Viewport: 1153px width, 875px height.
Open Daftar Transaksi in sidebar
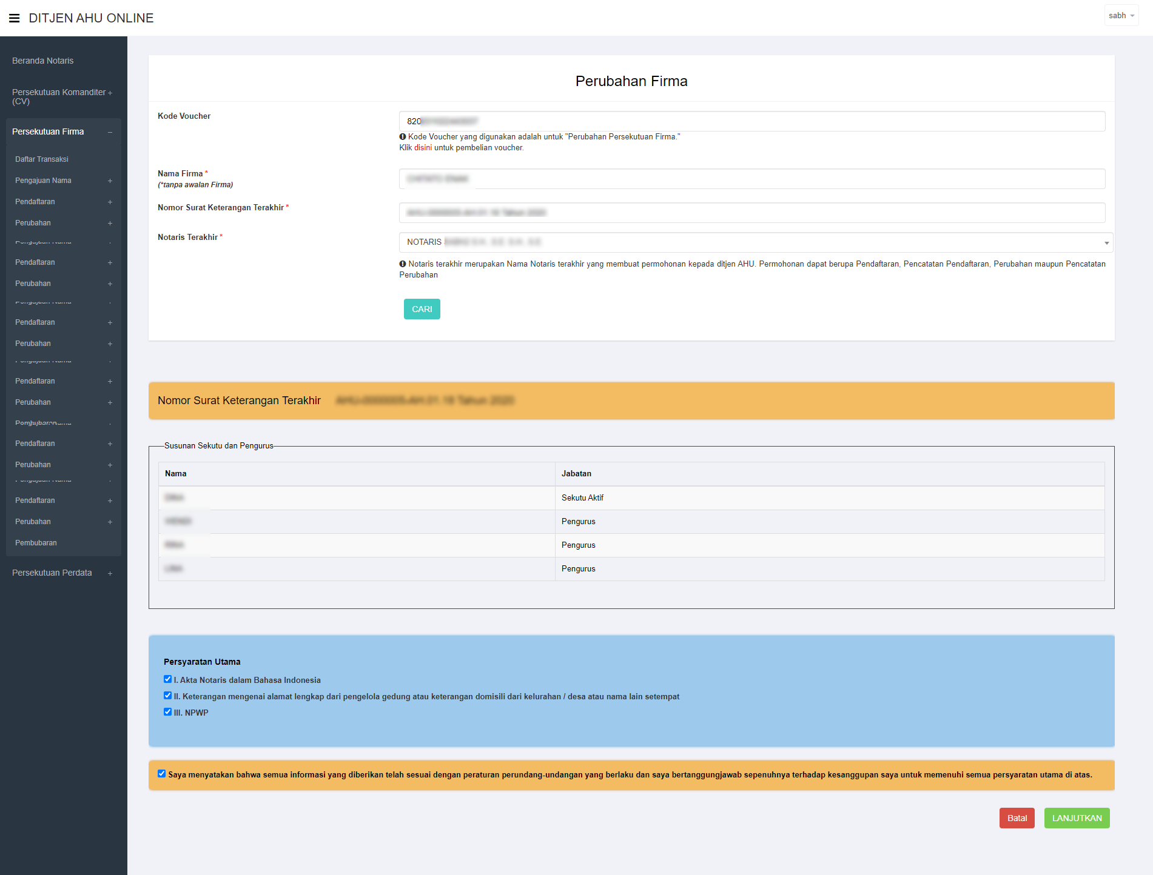click(x=42, y=159)
